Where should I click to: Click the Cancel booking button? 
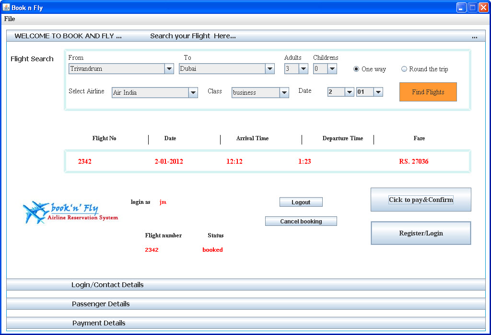pos(301,221)
